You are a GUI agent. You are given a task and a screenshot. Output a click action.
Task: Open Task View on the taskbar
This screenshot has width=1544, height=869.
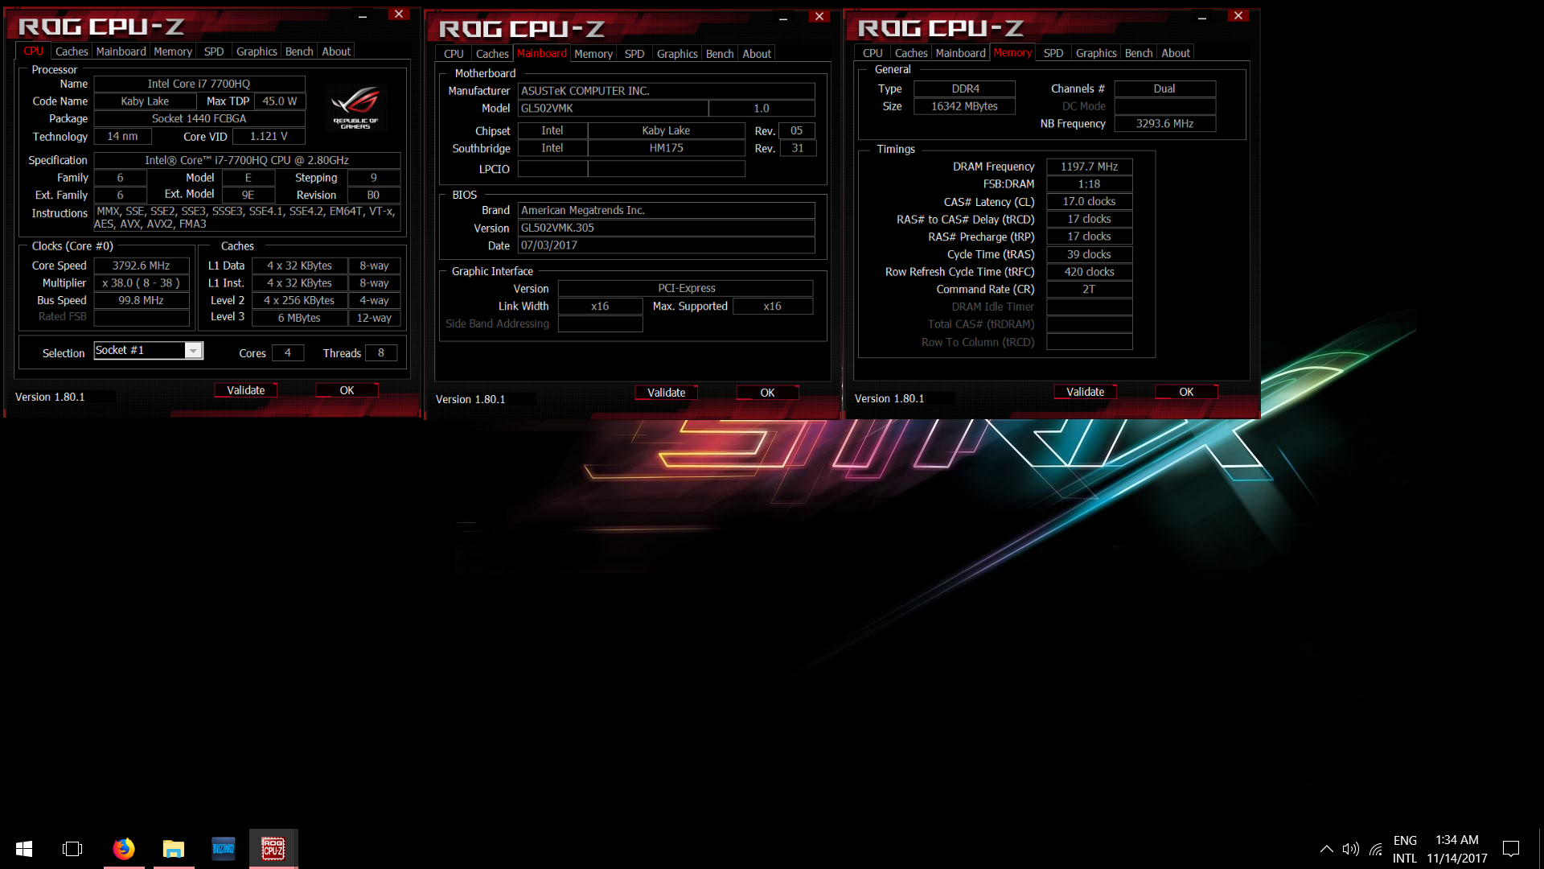coord(72,849)
